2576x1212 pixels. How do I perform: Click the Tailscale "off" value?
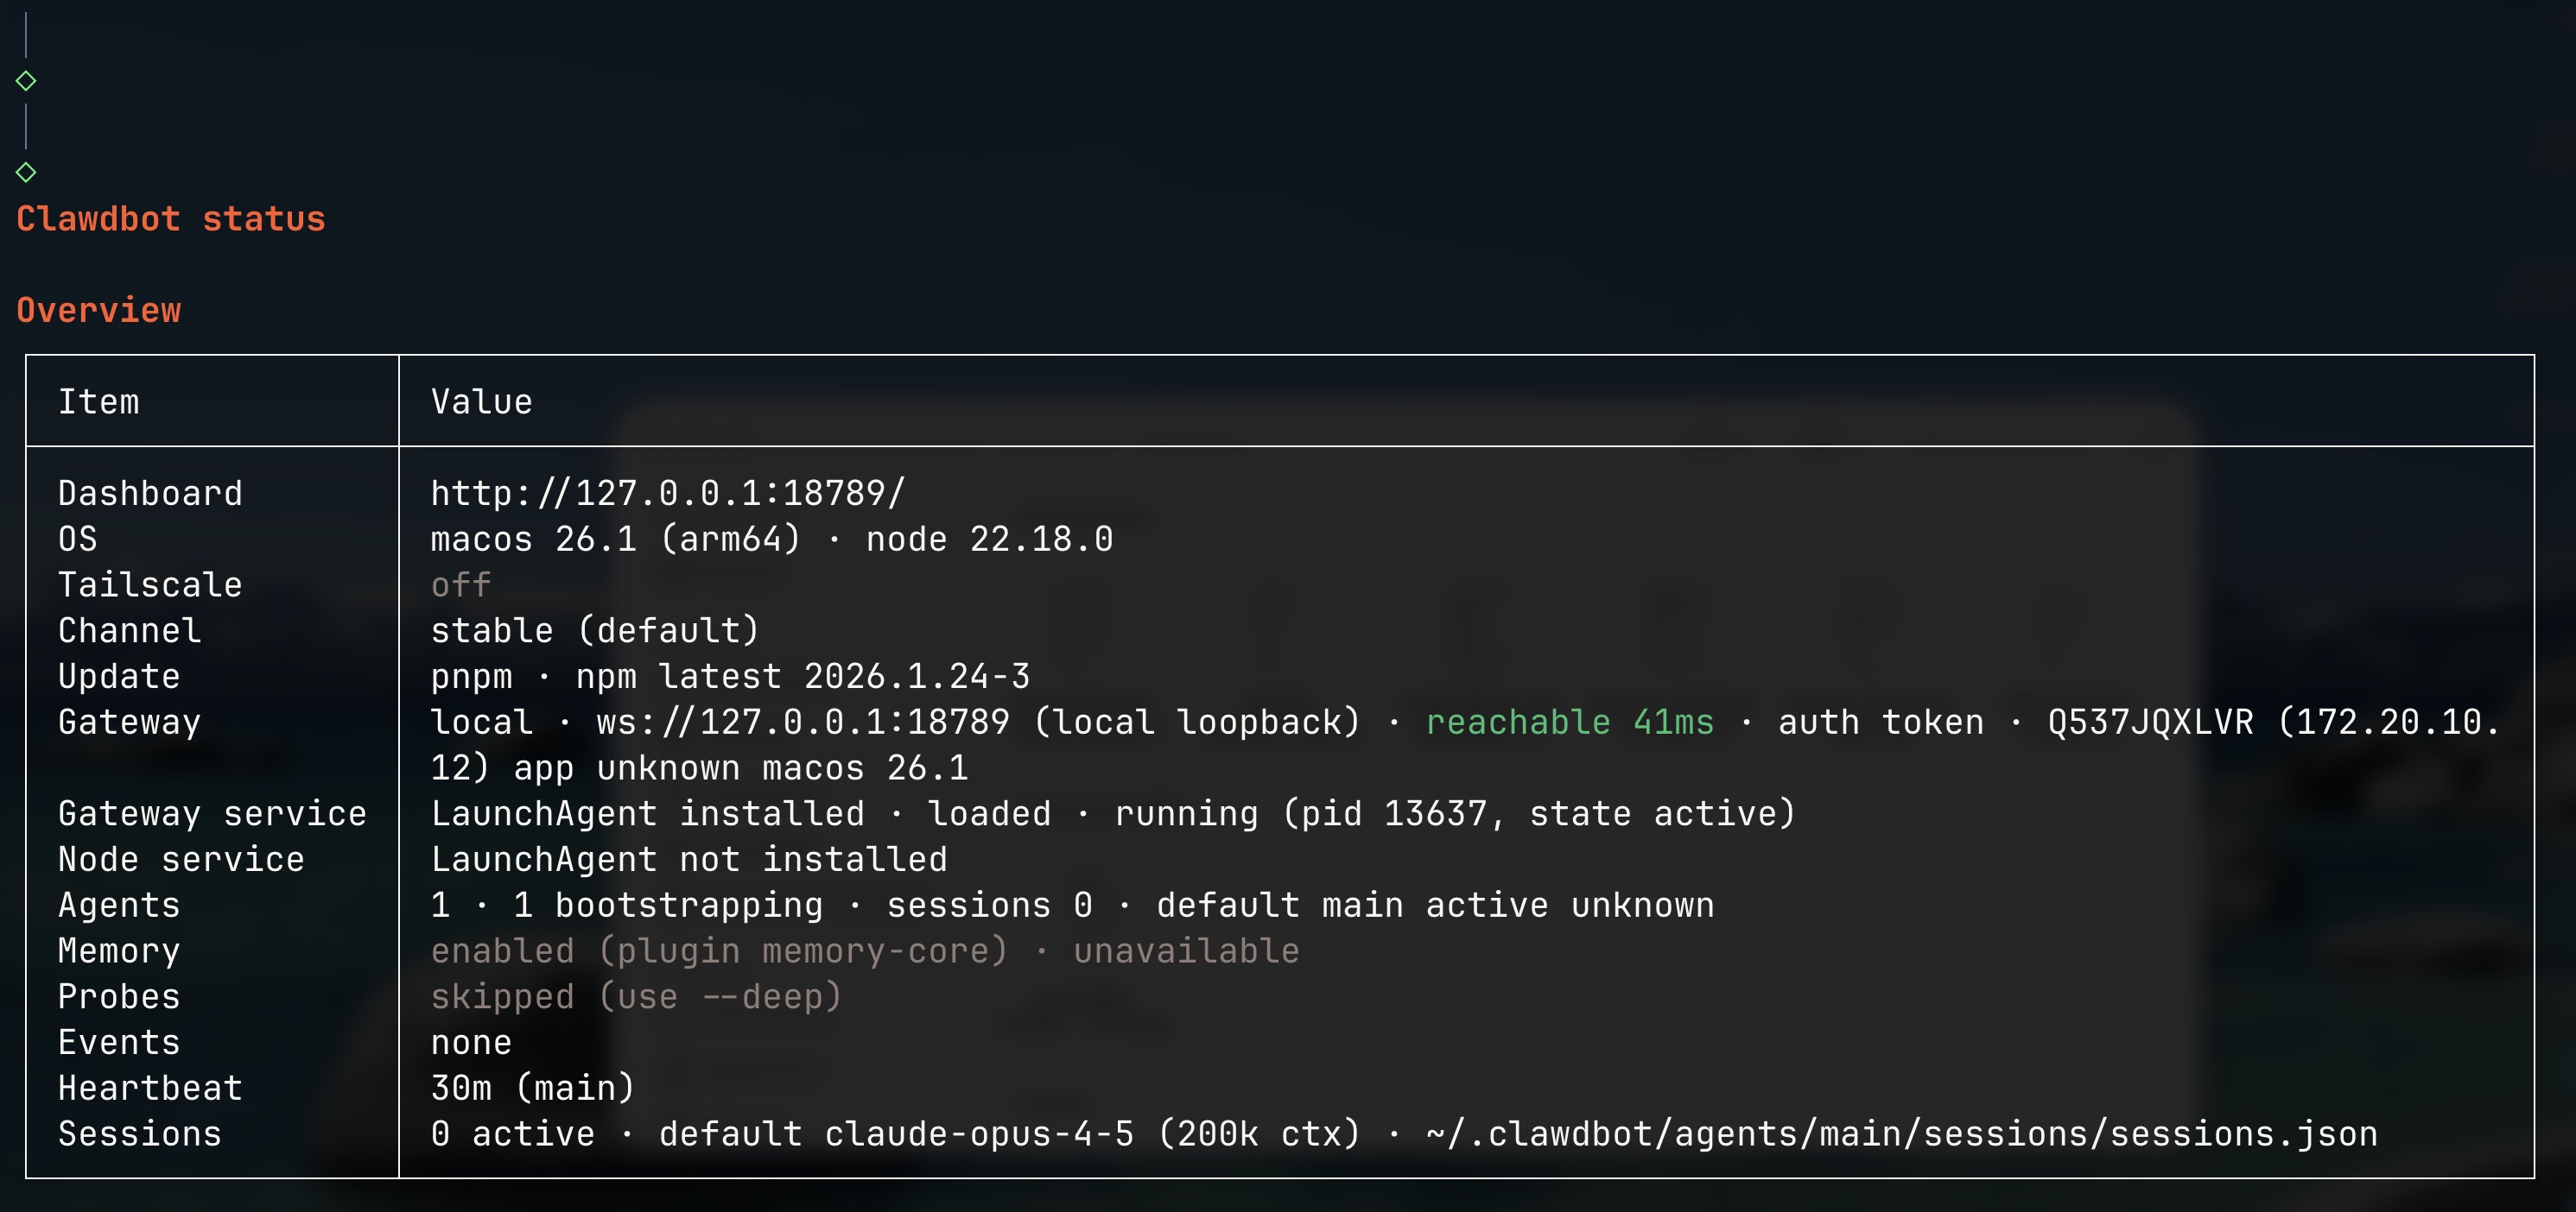pyautogui.click(x=460, y=585)
